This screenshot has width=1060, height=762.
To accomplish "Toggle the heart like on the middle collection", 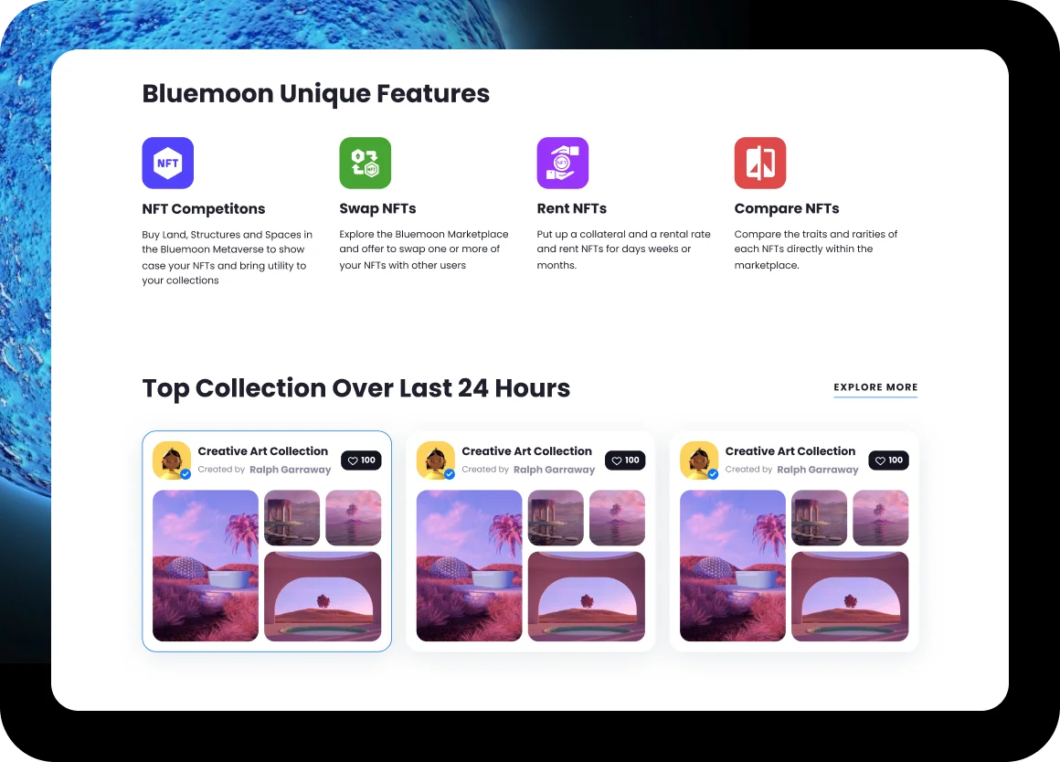I will tap(625, 460).
